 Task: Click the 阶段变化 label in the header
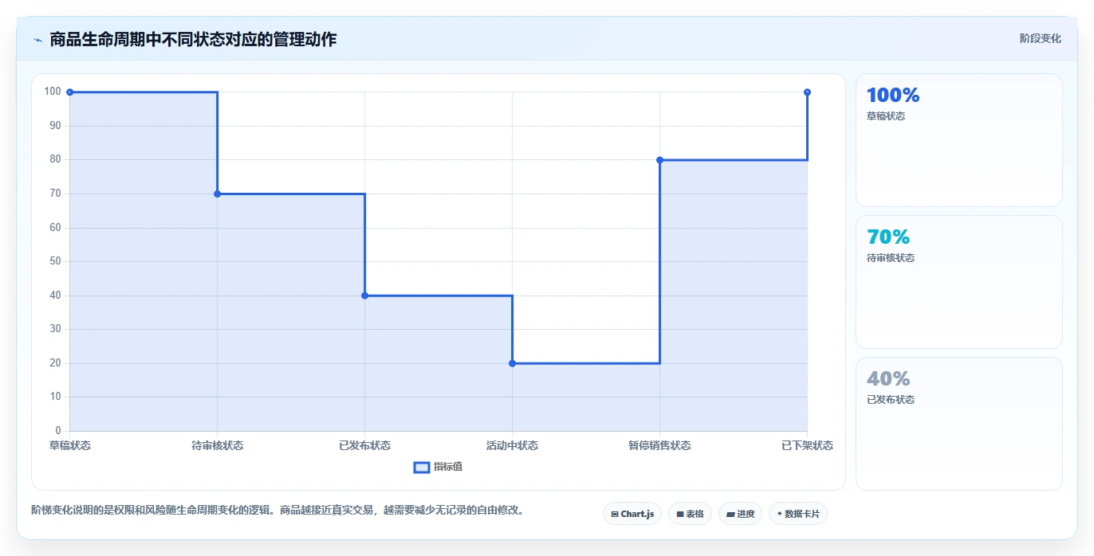[1041, 38]
